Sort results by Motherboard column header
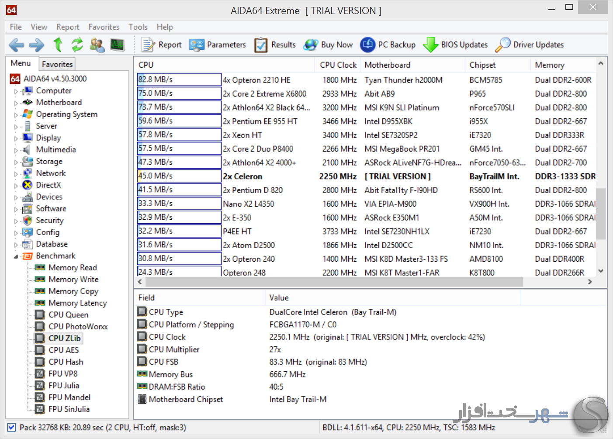This screenshot has height=439, width=613. point(412,65)
